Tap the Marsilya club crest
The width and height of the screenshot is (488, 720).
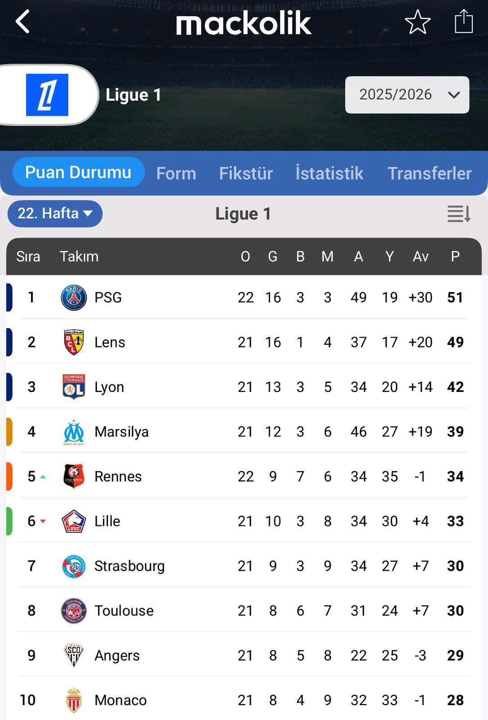pyautogui.click(x=74, y=432)
